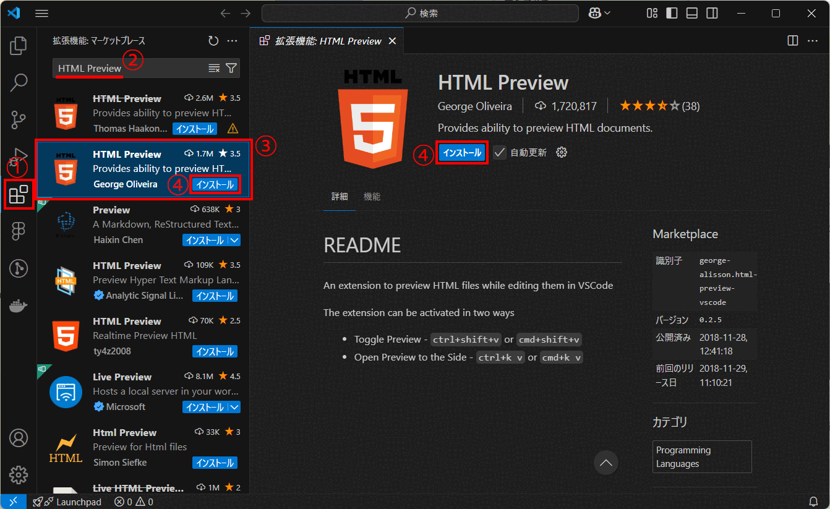
Task: Expand install options for Haixin Chen Preview
Action: (234, 240)
